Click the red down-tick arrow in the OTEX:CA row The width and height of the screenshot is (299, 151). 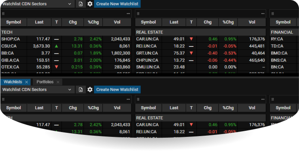click(57, 67)
